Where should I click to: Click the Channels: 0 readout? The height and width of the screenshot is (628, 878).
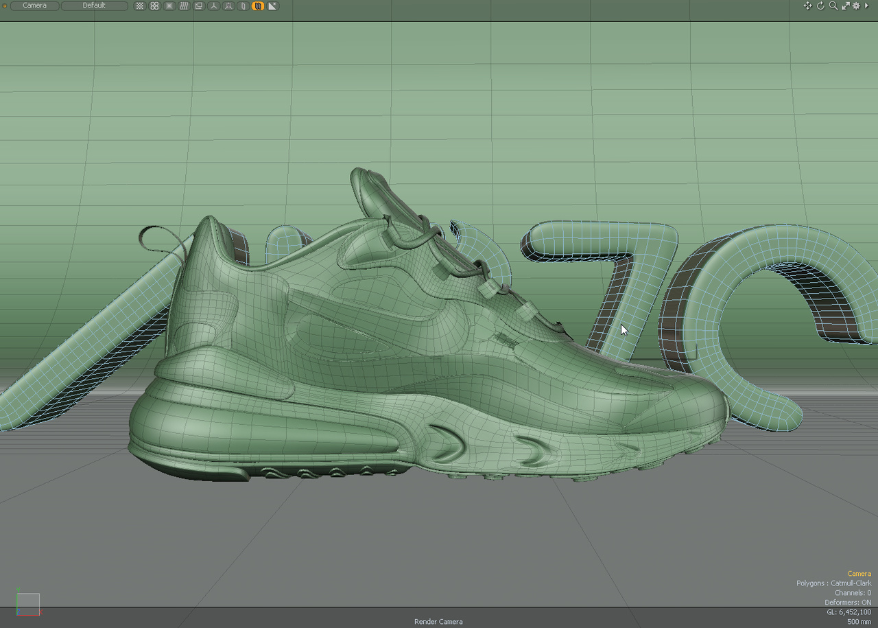click(x=853, y=592)
